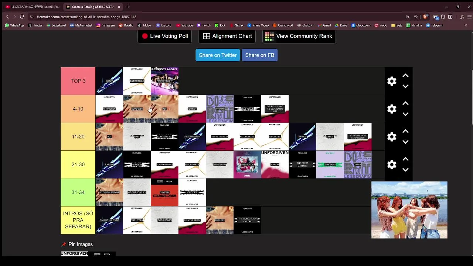Reload the page
Screen dimensions: 473x266
pos(22,17)
